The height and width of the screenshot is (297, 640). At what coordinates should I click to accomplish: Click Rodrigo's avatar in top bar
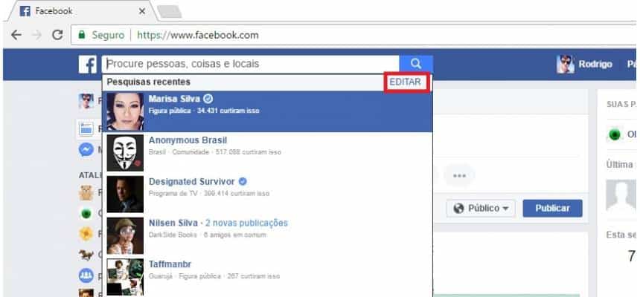click(565, 64)
